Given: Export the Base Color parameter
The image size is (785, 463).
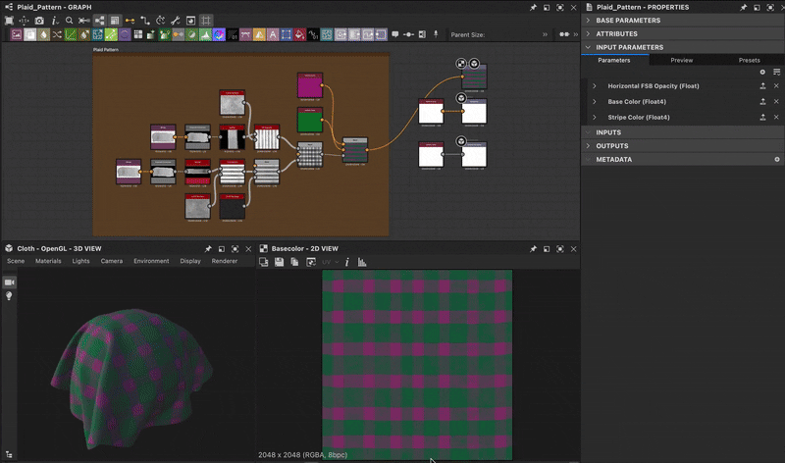Looking at the screenshot, I should (x=762, y=102).
